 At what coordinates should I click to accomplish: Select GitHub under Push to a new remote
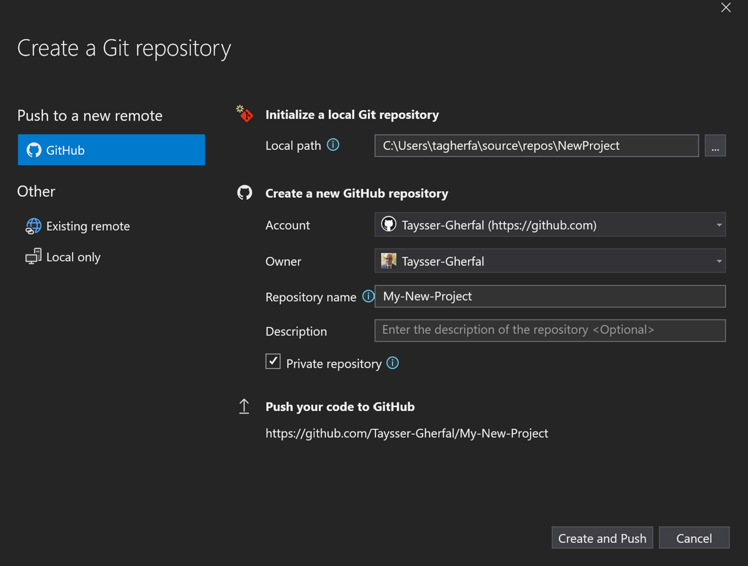111,149
